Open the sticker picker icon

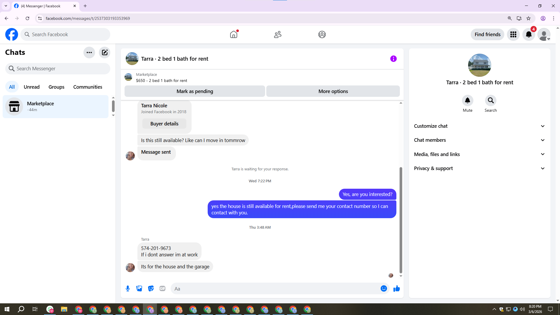click(x=151, y=288)
